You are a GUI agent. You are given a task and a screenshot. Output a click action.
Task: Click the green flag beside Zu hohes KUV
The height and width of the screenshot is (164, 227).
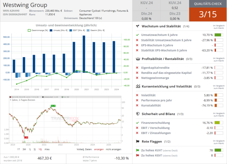[138, 150]
